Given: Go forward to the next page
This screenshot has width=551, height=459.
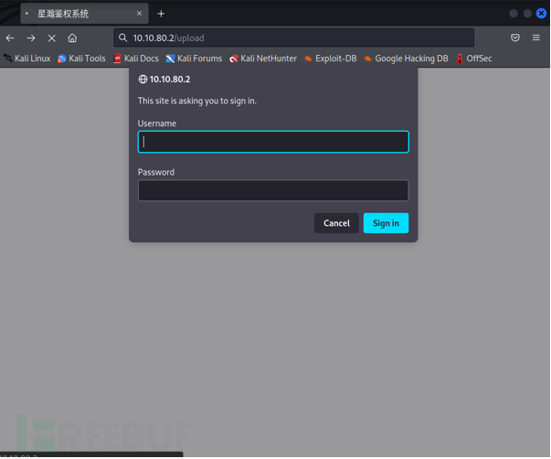Looking at the screenshot, I should click(x=31, y=38).
